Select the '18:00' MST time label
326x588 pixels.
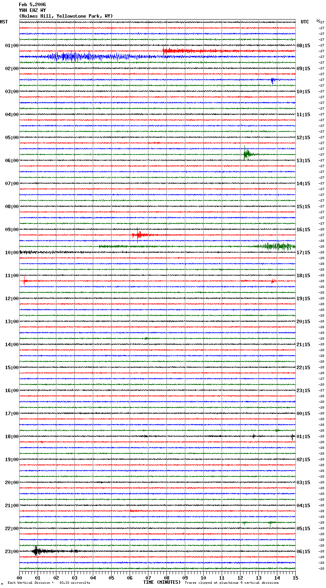(x=12, y=437)
